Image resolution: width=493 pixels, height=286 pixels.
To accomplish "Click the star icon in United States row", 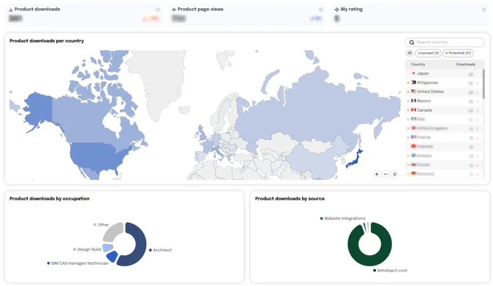I will tap(477, 92).
